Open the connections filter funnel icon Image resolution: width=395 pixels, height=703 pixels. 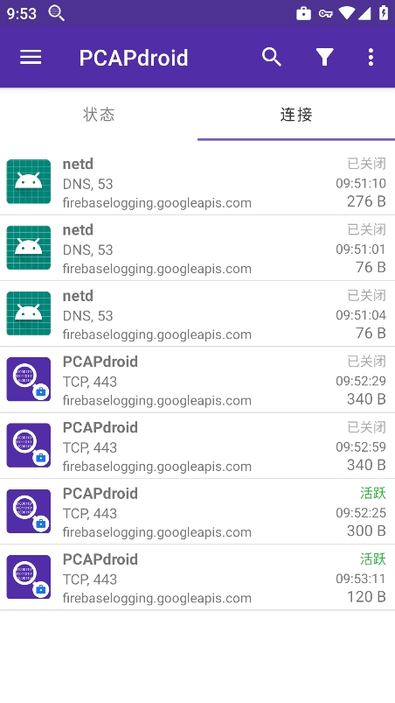click(x=325, y=58)
